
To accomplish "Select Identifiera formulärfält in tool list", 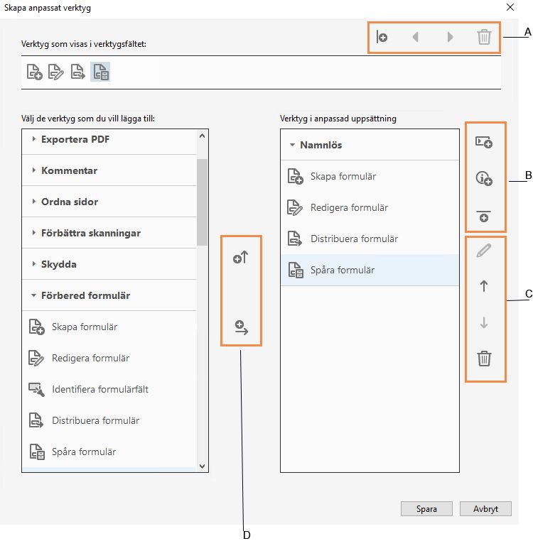I will click(99, 389).
